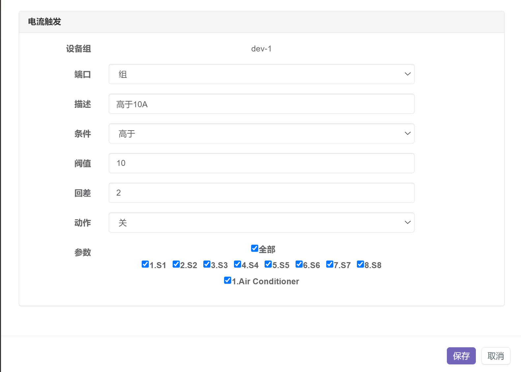The image size is (521, 372).
Task: Click the 阀值 input field with 10
Action: pyautogui.click(x=261, y=163)
